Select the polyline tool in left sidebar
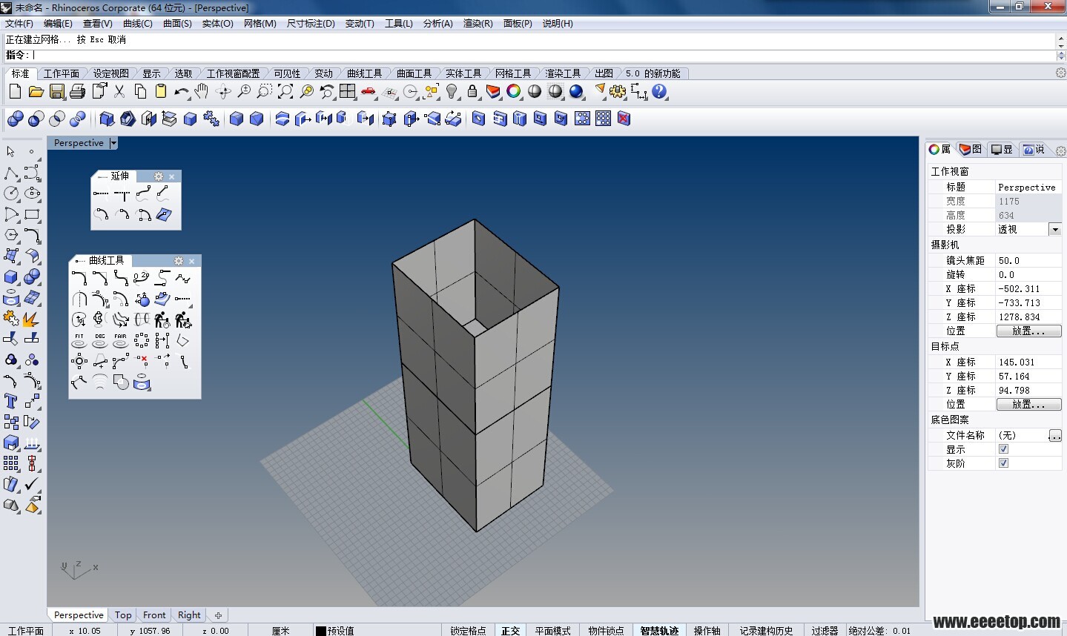1067x636 pixels. (x=10, y=173)
